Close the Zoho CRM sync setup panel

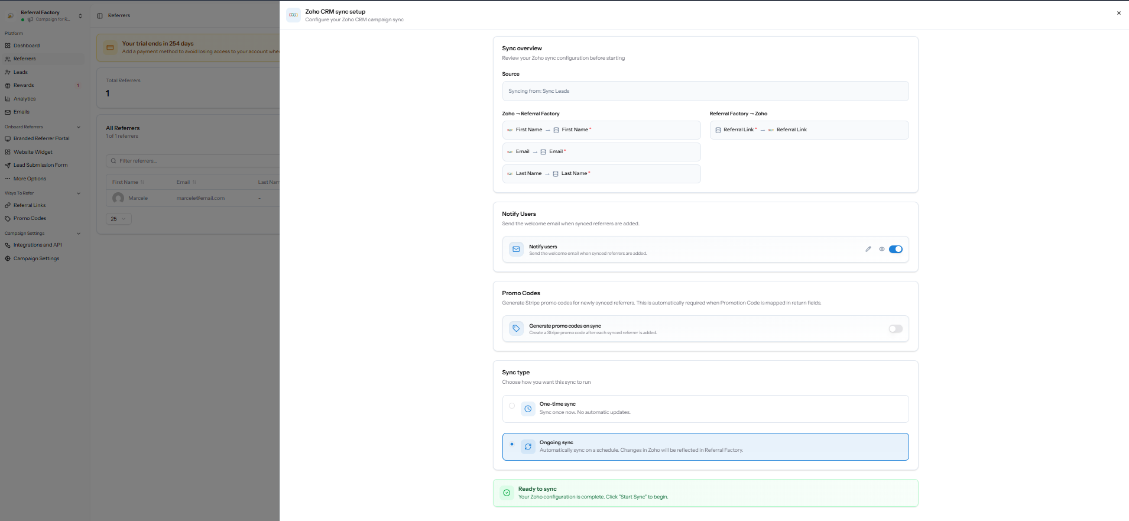[x=1118, y=13]
